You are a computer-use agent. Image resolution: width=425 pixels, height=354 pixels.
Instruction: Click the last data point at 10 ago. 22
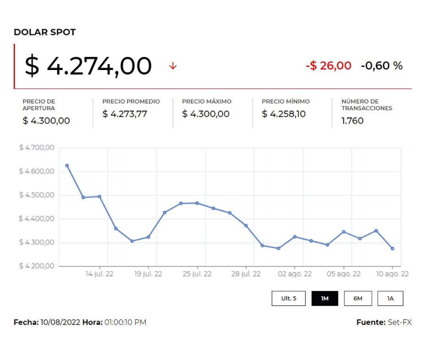pyautogui.click(x=392, y=249)
